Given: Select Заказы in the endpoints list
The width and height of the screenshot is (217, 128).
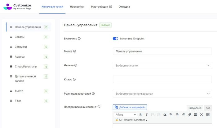Looking at the screenshot, I should point(20,37).
